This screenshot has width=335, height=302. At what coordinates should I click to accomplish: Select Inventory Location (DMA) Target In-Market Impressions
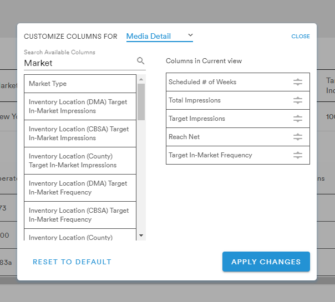[x=80, y=106]
